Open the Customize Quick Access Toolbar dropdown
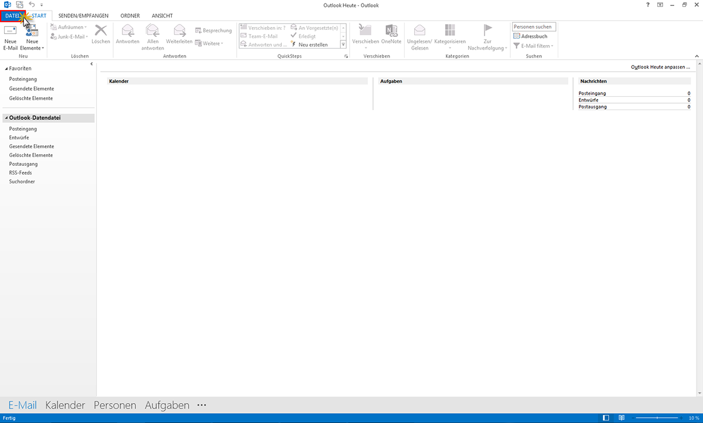This screenshot has width=703, height=423. (x=42, y=5)
